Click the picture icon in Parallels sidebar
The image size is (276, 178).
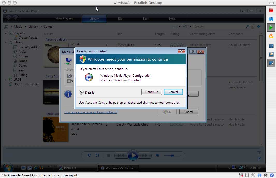[271, 54]
